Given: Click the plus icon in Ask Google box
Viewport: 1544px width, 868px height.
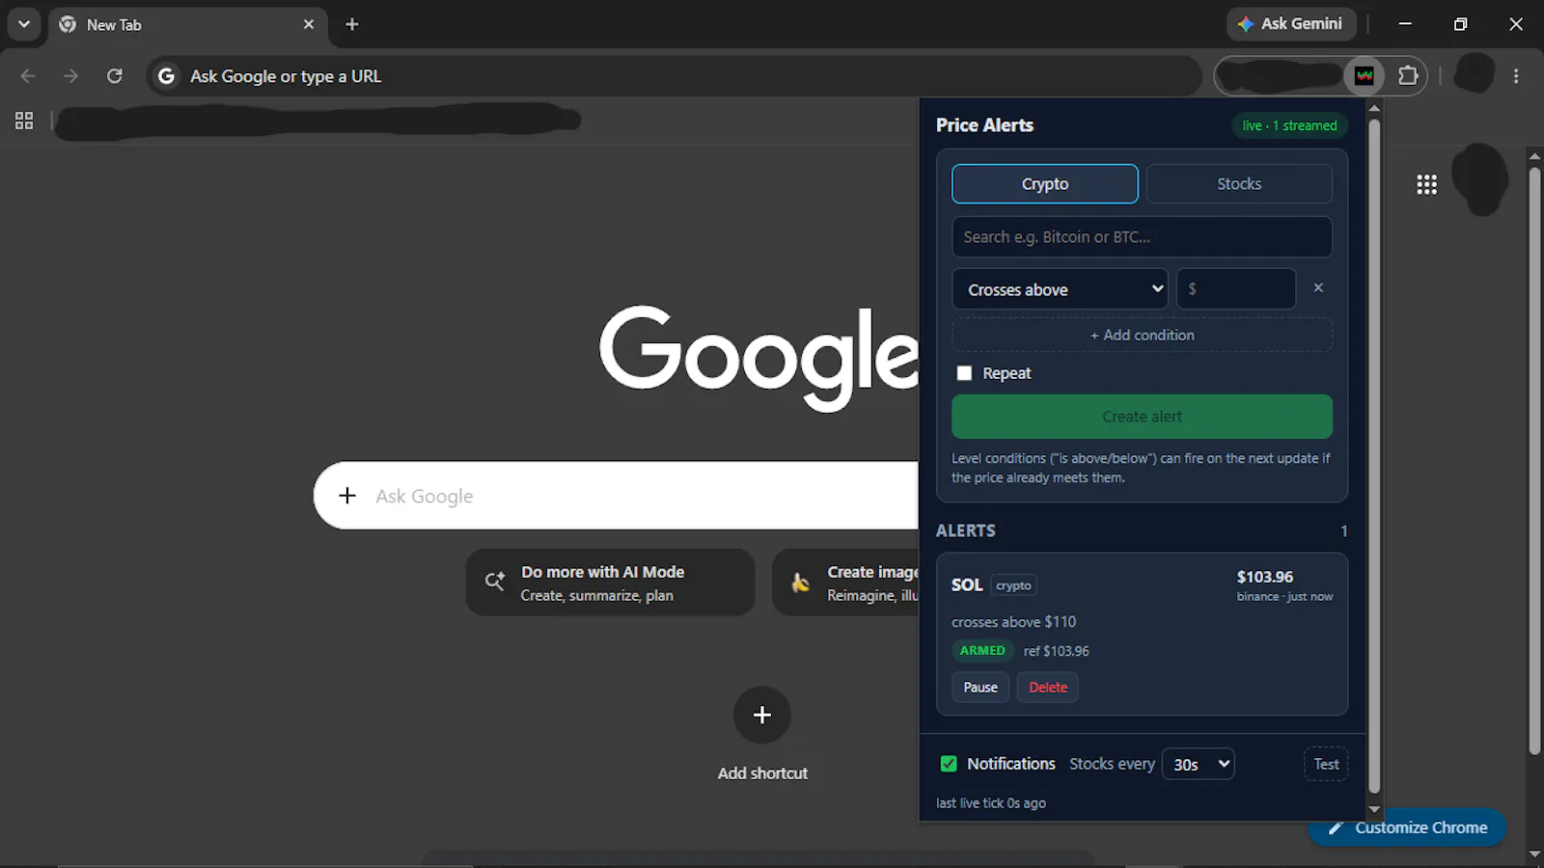Looking at the screenshot, I should [x=347, y=496].
